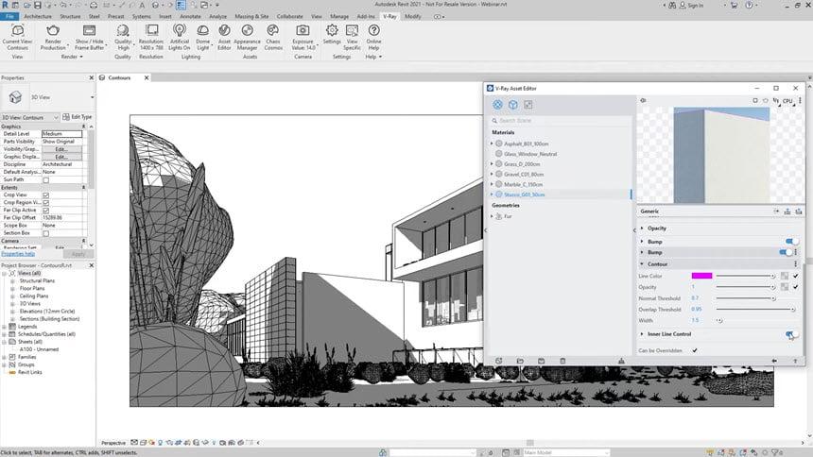Open the Properties help link
This screenshot has height=457, width=813.
[x=18, y=254]
